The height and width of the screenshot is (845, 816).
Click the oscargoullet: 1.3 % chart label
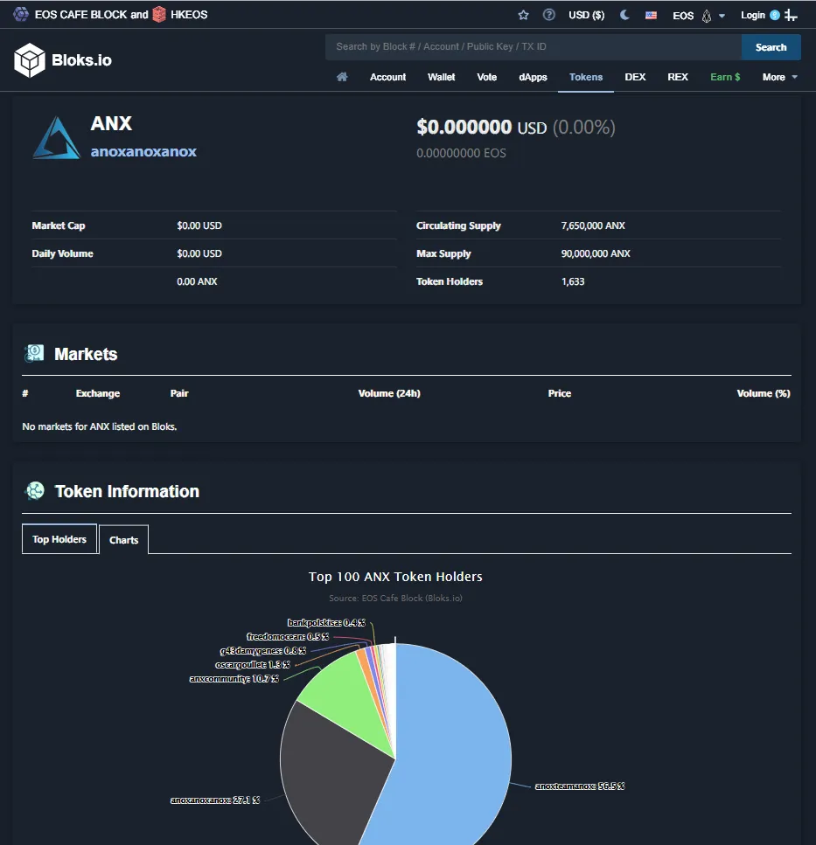[253, 664]
